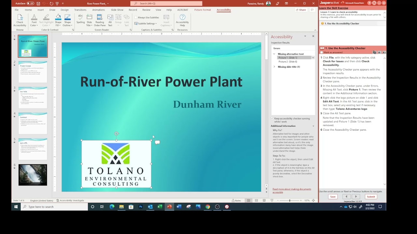The image size is (417, 234).
Task: Click the 107% zoom level
Action: click(307, 201)
